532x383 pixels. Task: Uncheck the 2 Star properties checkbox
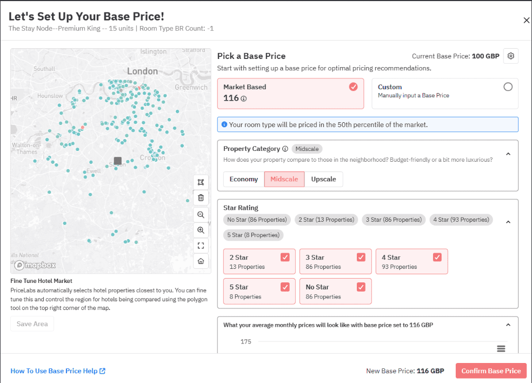point(285,257)
